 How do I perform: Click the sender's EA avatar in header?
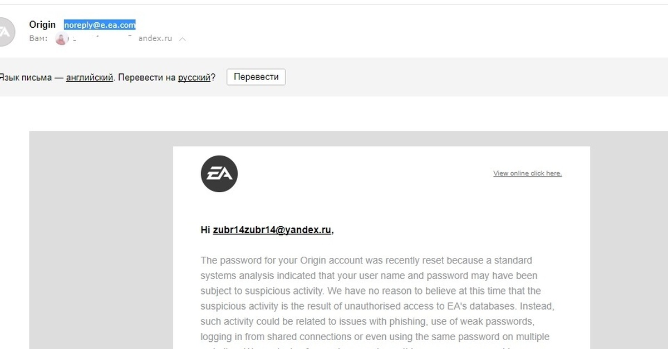(x=4, y=31)
